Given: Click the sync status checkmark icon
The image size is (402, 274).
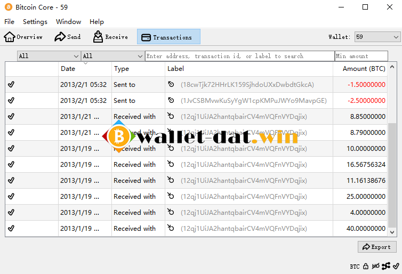Looking at the screenshot, I should tap(396, 267).
